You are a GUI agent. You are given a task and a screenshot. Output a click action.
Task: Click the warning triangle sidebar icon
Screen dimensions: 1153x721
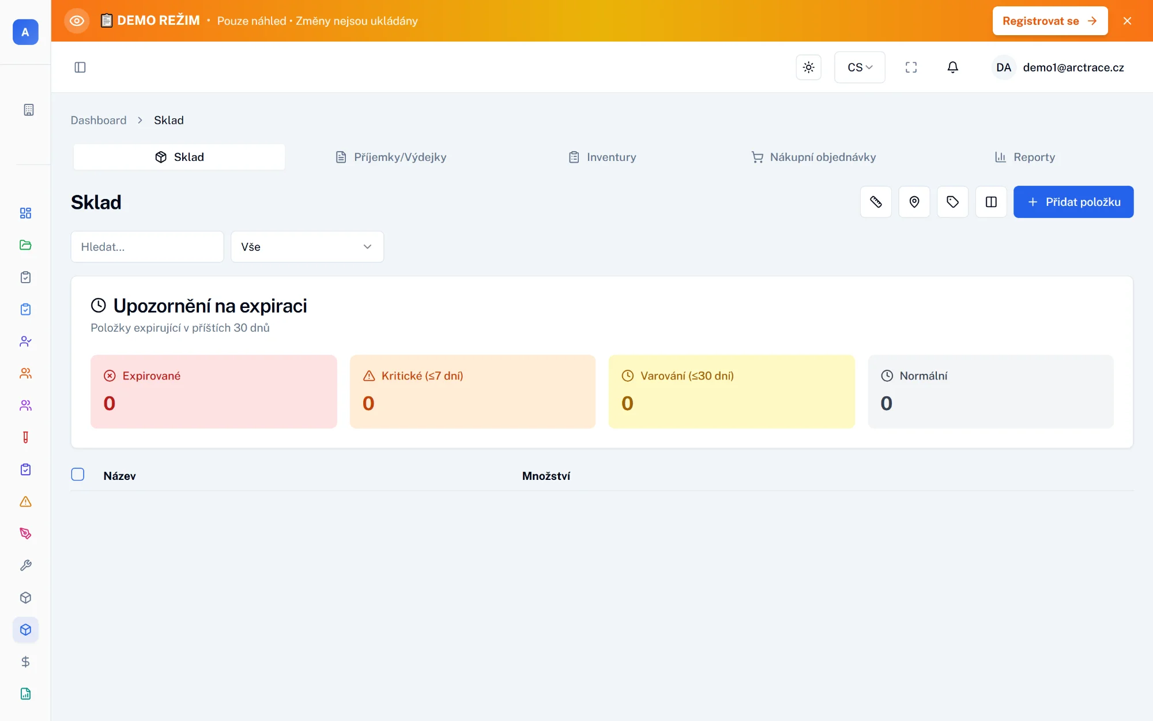[x=25, y=501]
